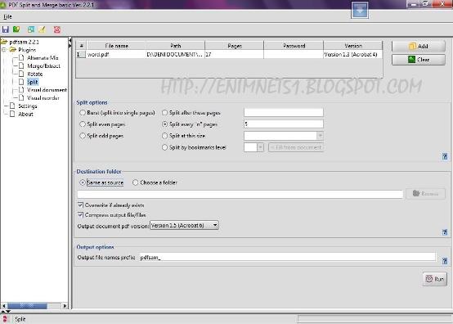
Task: Click the Output file names prefix field
Action: tap(287, 257)
